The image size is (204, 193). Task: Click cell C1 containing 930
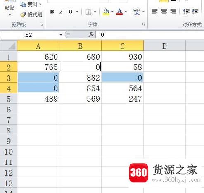123,56
